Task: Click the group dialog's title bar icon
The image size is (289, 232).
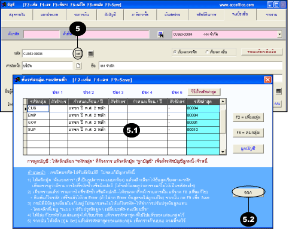Action: pos(17,80)
